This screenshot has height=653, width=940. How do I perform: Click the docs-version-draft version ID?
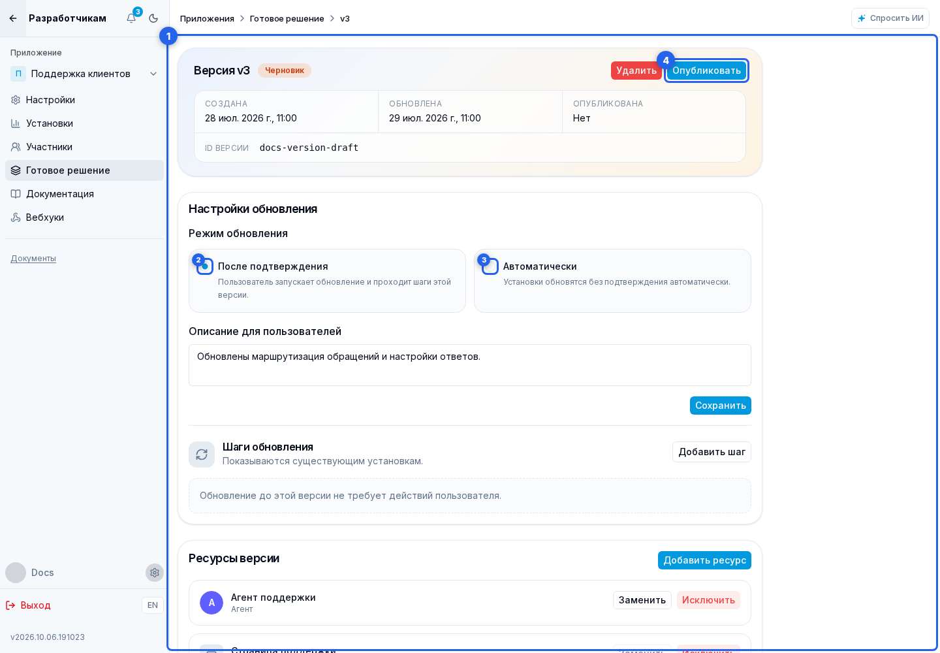(x=309, y=148)
